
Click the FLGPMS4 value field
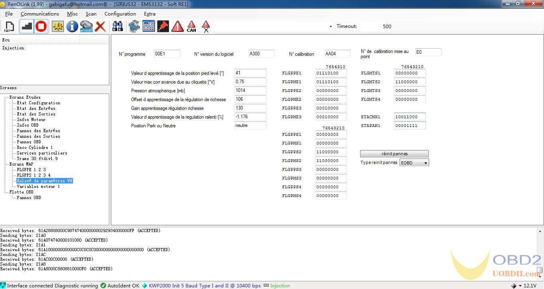click(x=331, y=195)
